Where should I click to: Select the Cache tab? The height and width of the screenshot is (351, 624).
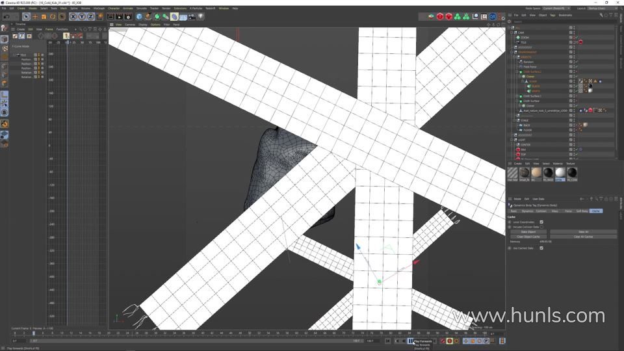[x=596, y=211]
